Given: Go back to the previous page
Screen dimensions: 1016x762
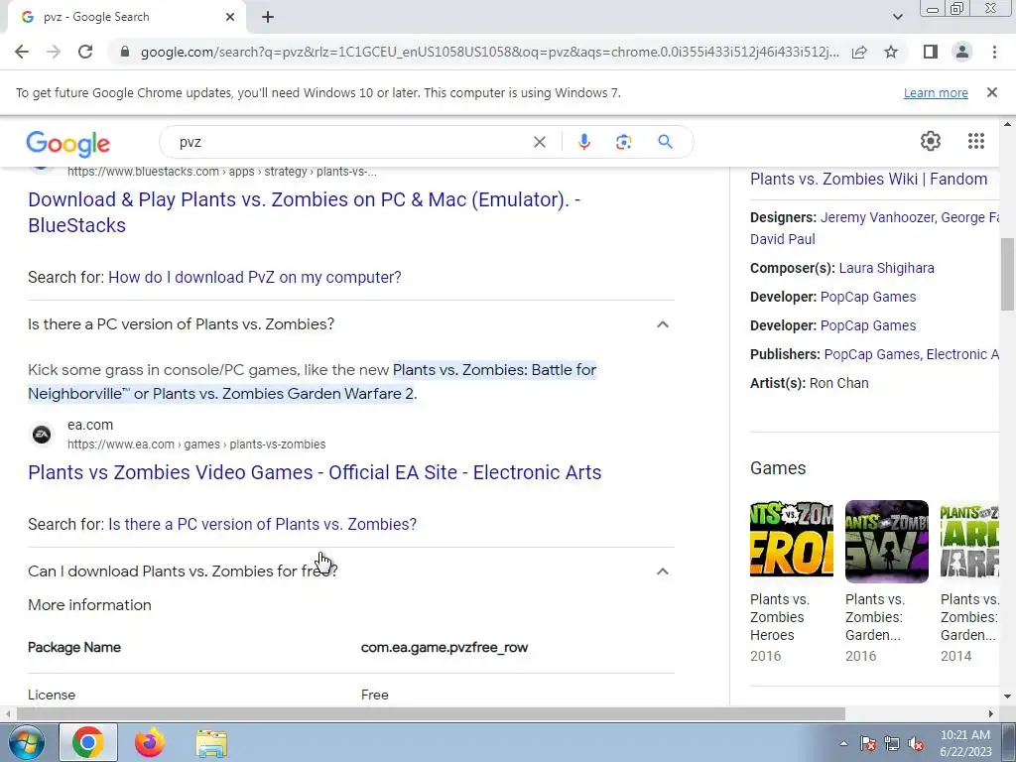Looking at the screenshot, I should point(22,52).
